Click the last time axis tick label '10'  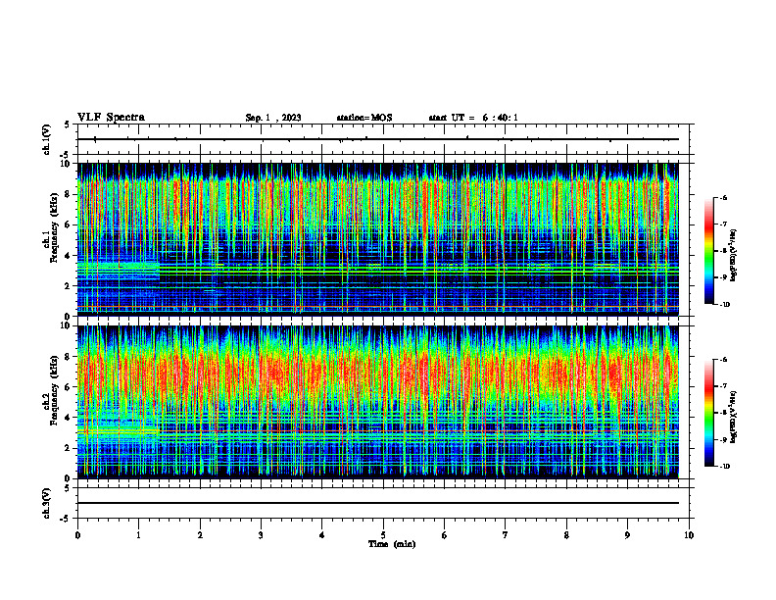pos(689,535)
